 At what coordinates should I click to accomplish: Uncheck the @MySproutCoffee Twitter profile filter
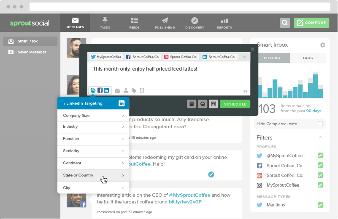(x=321, y=156)
